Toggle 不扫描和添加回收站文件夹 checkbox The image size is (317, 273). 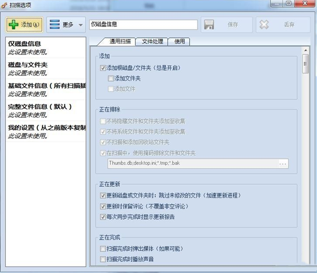pyautogui.click(x=102, y=142)
